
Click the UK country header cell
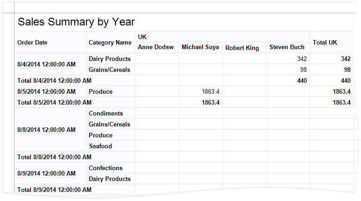142,36
